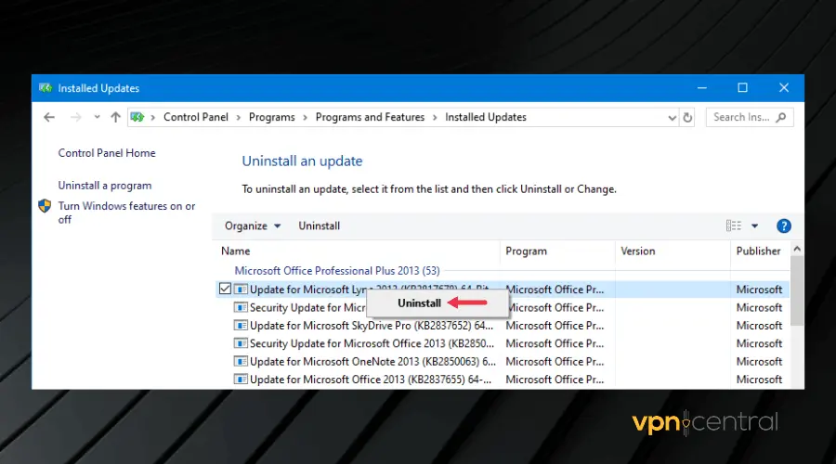The image size is (836, 464).
Task: Sort by the Name column header
Action: pyautogui.click(x=235, y=251)
